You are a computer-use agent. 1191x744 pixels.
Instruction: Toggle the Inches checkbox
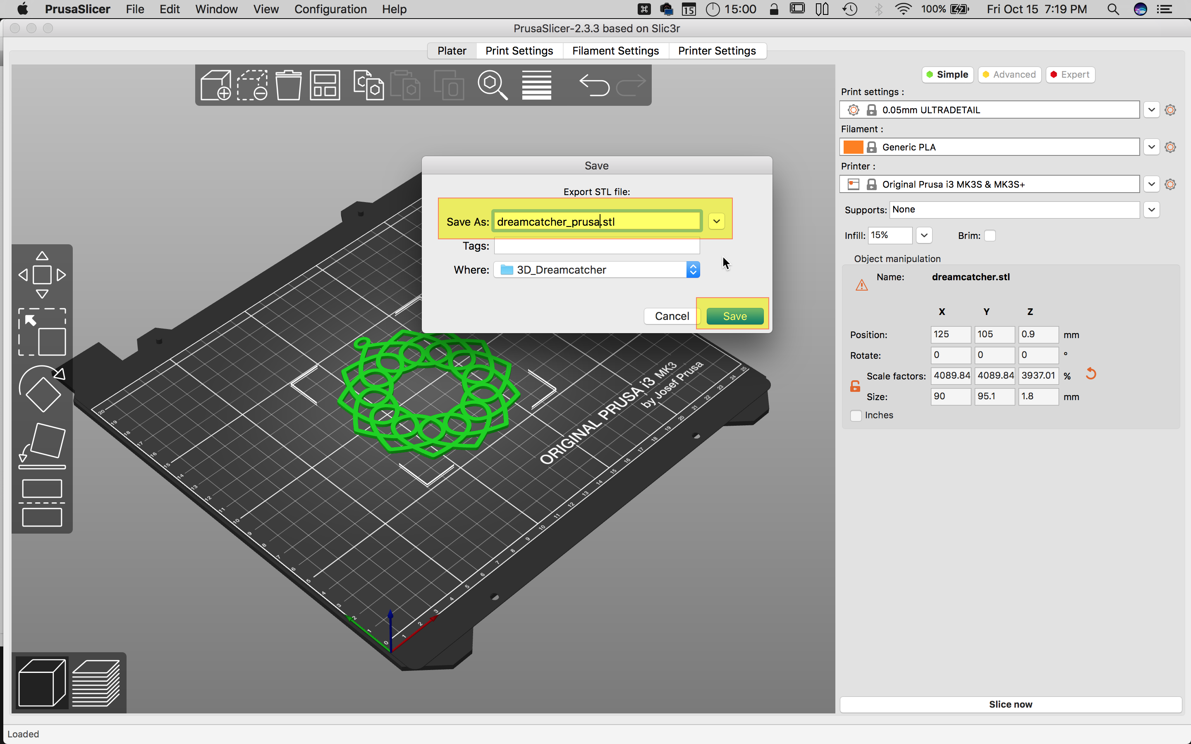point(856,415)
